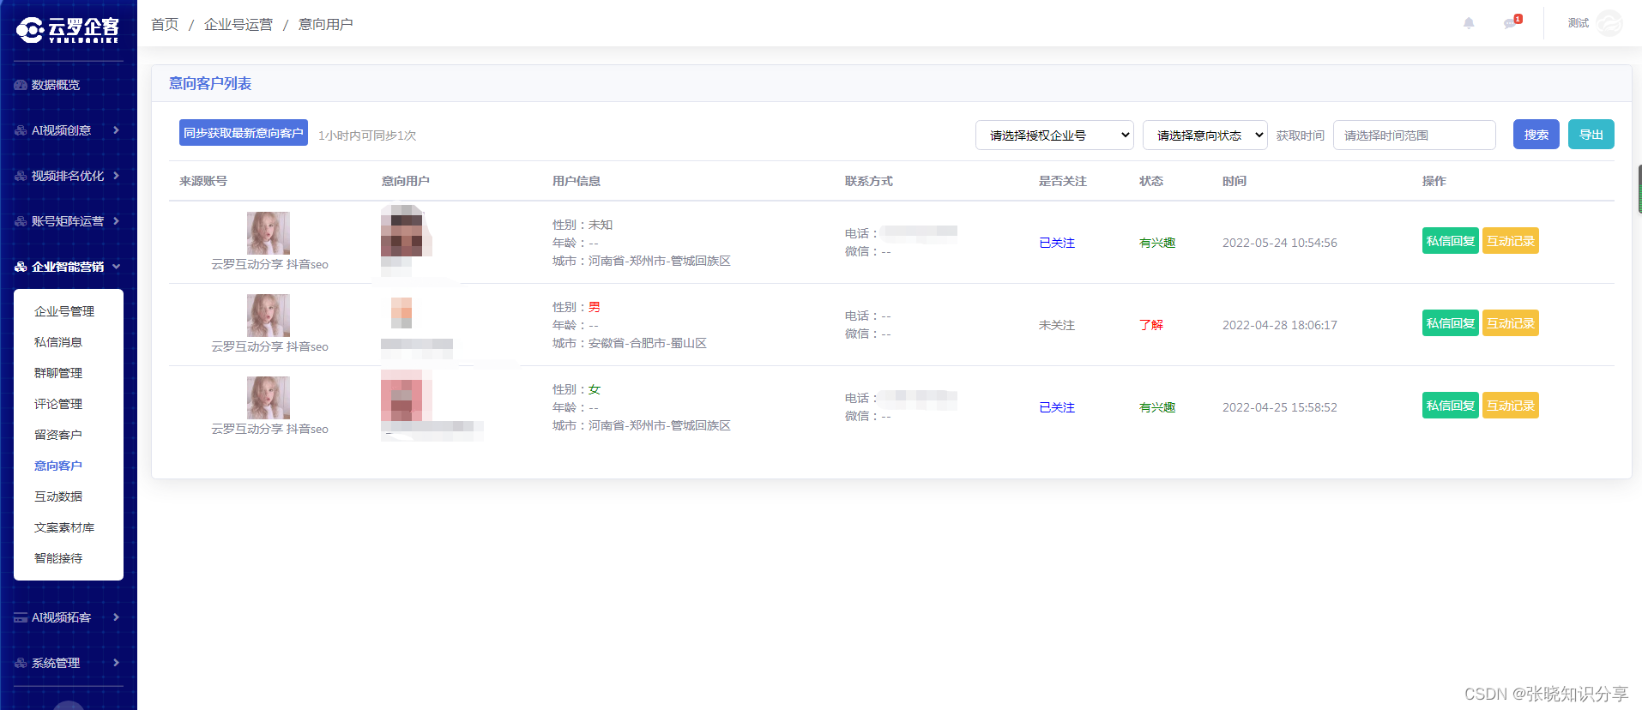Click 未关注 in the 2022-04-28 row
The image size is (1642, 710).
[1057, 325]
